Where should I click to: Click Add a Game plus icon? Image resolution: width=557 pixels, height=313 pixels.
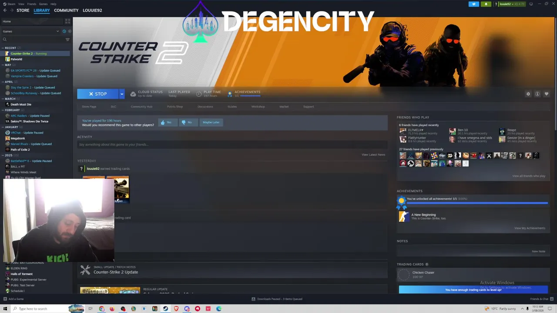[5, 299]
